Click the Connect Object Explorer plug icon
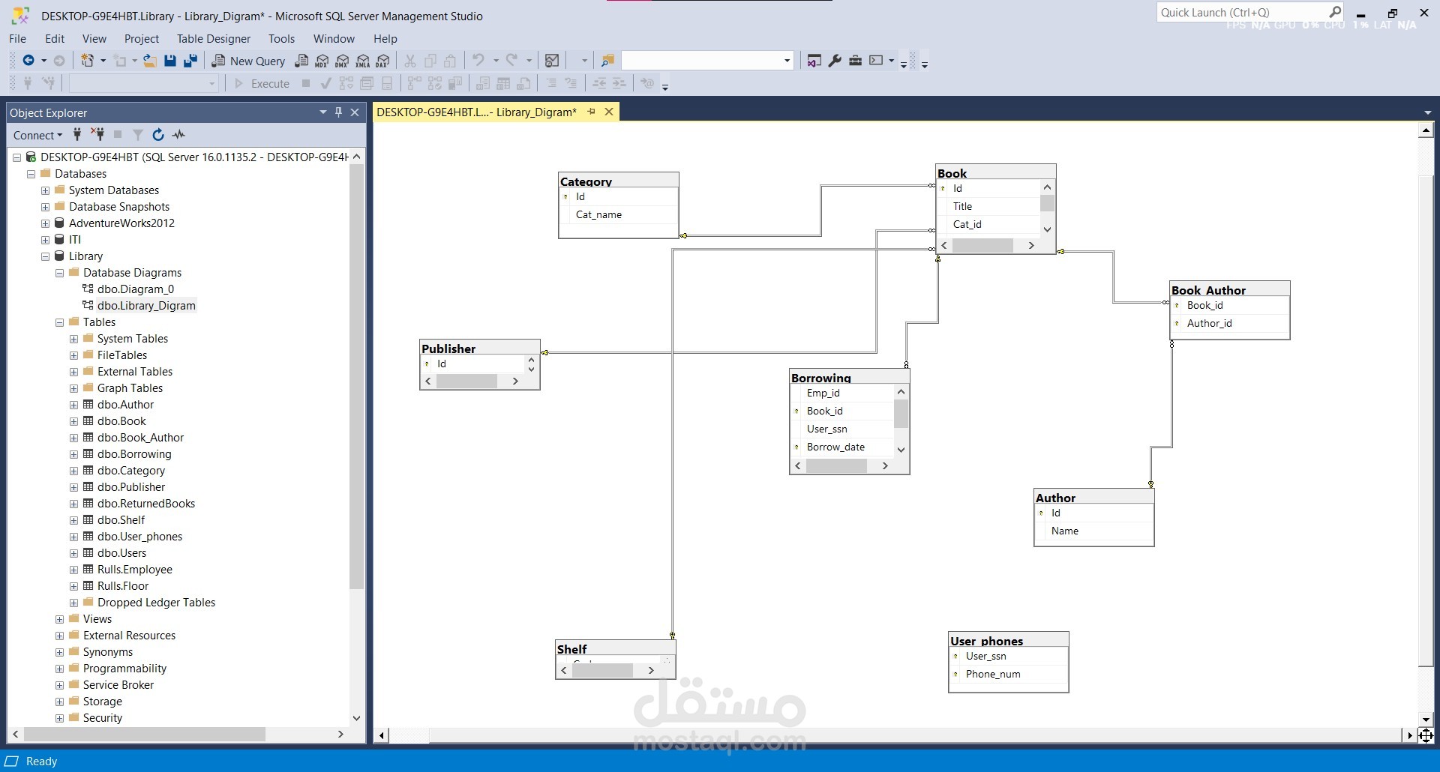The height and width of the screenshot is (772, 1440). tap(77, 134)
